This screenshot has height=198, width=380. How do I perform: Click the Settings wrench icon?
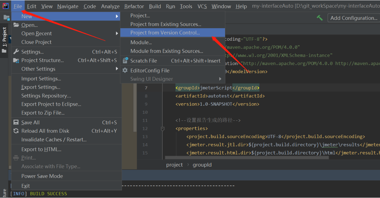tap(16, 52)
